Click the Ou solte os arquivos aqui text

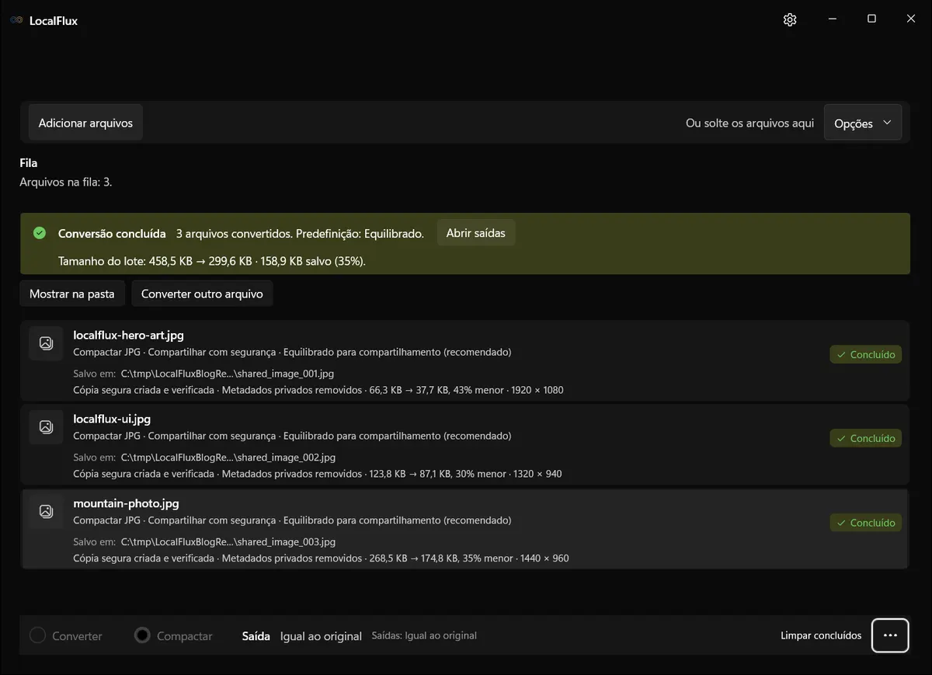click(749, 123)
